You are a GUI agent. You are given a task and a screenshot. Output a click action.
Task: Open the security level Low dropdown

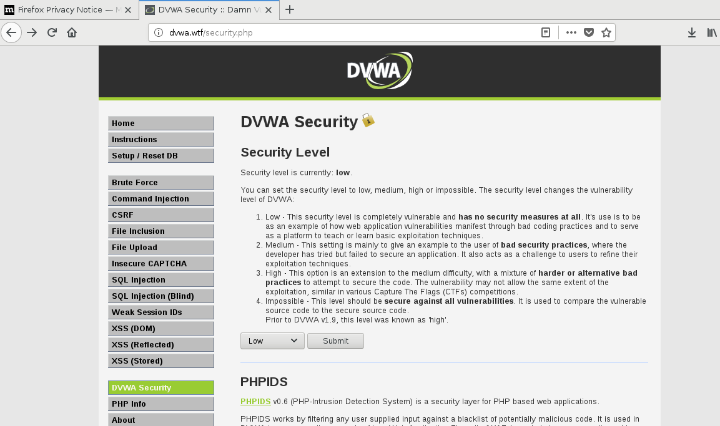click(x=272, y=341)
